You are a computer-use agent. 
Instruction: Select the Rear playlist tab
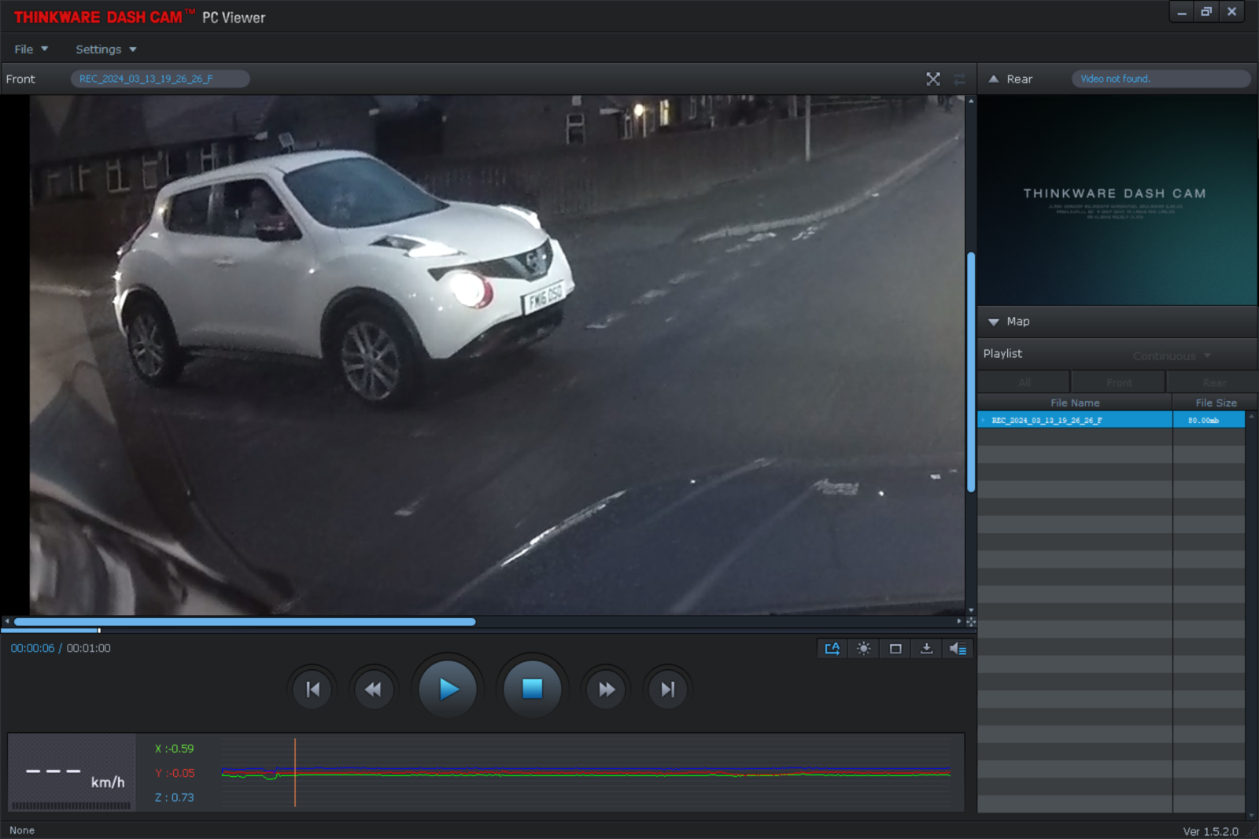tap(1213, 382)
